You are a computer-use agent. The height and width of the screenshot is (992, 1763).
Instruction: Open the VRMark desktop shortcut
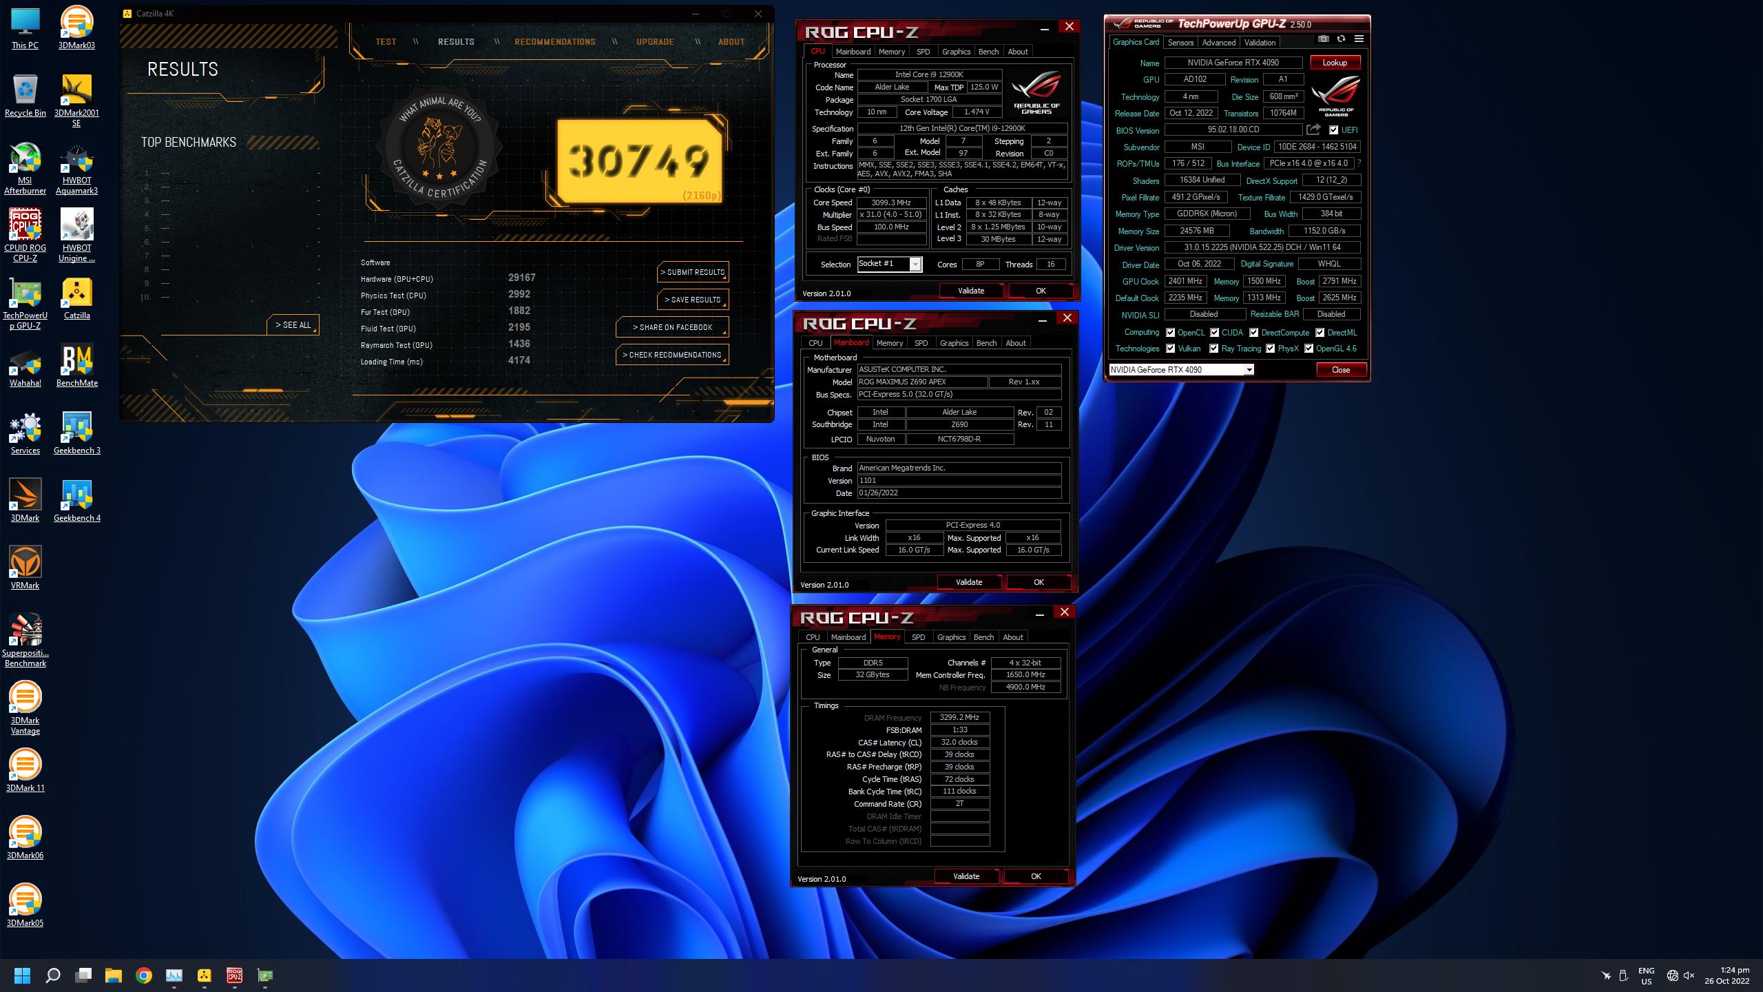coord(25,568)
